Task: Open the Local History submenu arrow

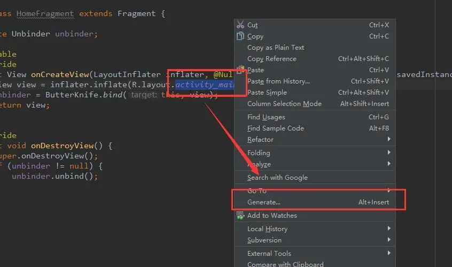Action: coord(389,228)
